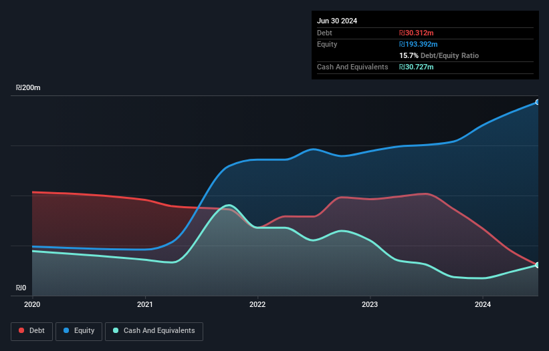Click the red Debt legend dot
Viewport: 549px width, 351px height.
[21, 330]
